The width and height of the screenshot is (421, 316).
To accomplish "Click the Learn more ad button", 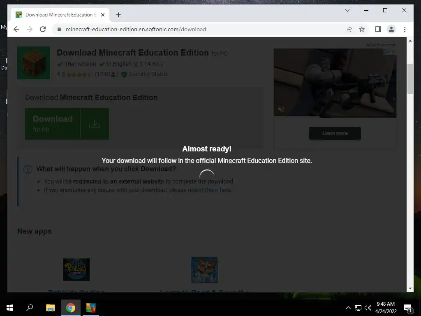I will coord(335,133).
